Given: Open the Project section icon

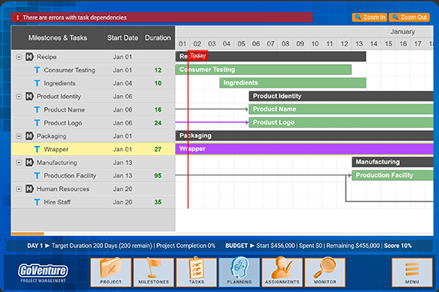Looking at the screenshot, I should [111, 272].
